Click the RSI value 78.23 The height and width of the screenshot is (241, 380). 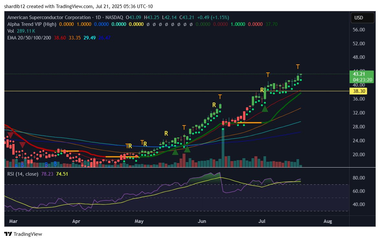[x=47, y=174]
